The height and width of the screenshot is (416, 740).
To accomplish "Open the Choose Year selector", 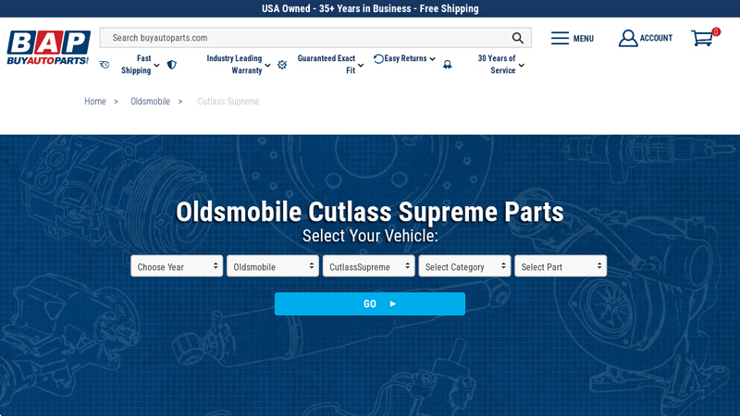I will [x=177, y=266].
